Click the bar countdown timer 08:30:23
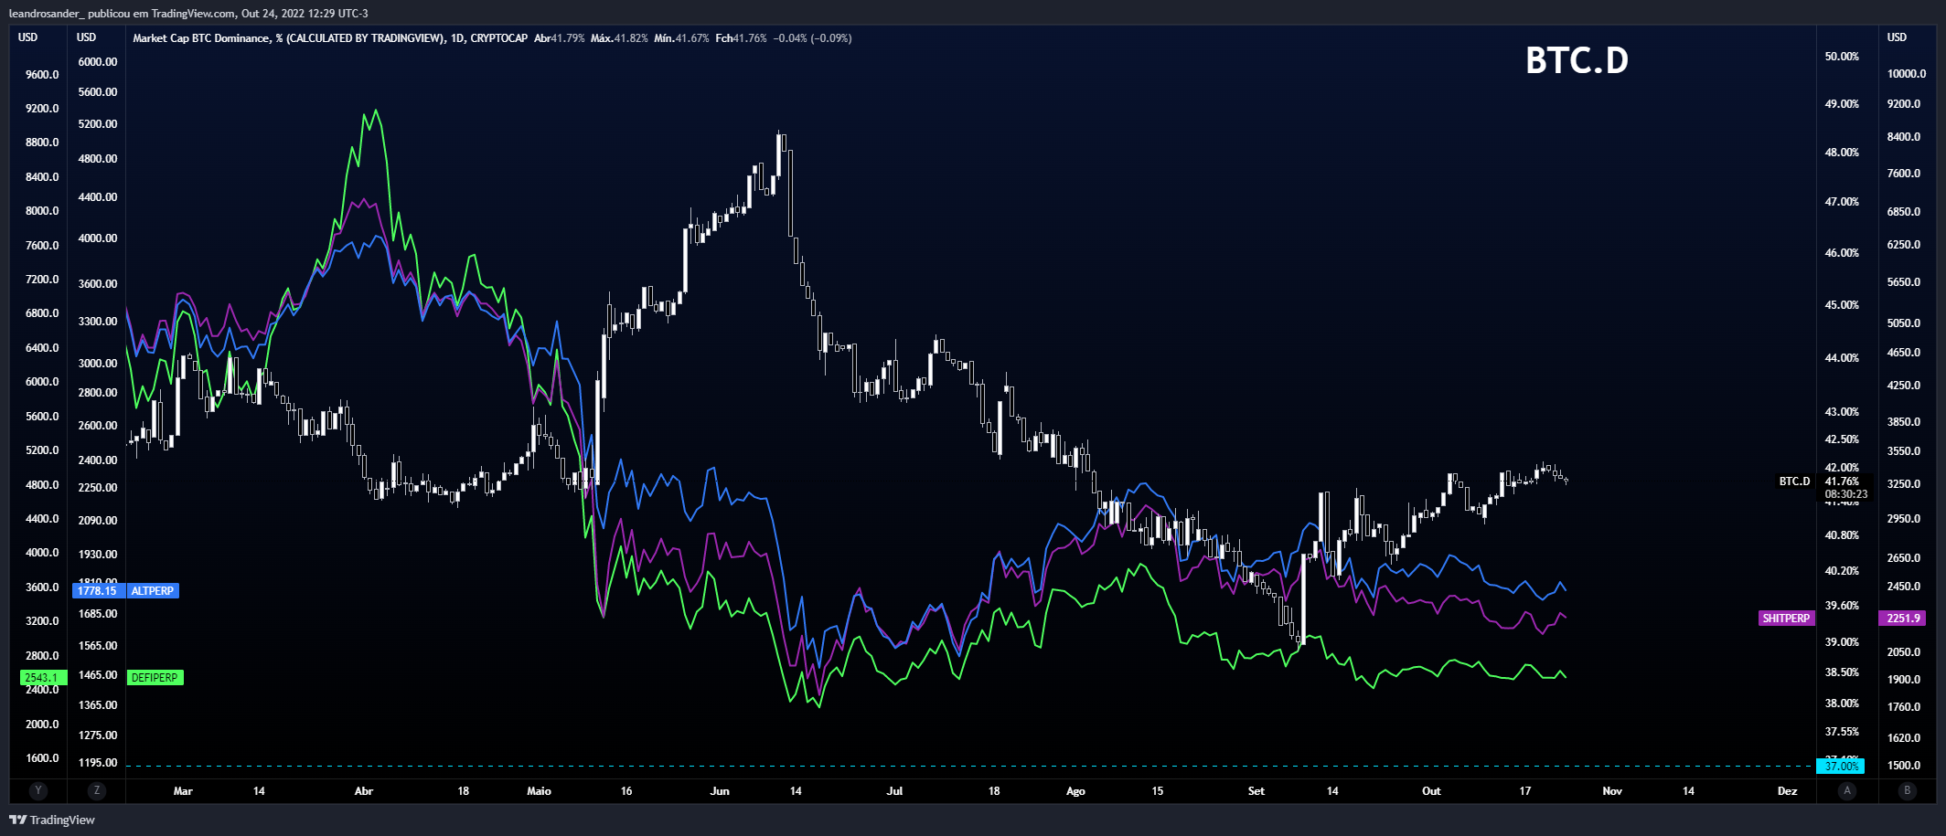This screenshot has width=1946, height=836. pyautogui.click(x=1846, y=494)
